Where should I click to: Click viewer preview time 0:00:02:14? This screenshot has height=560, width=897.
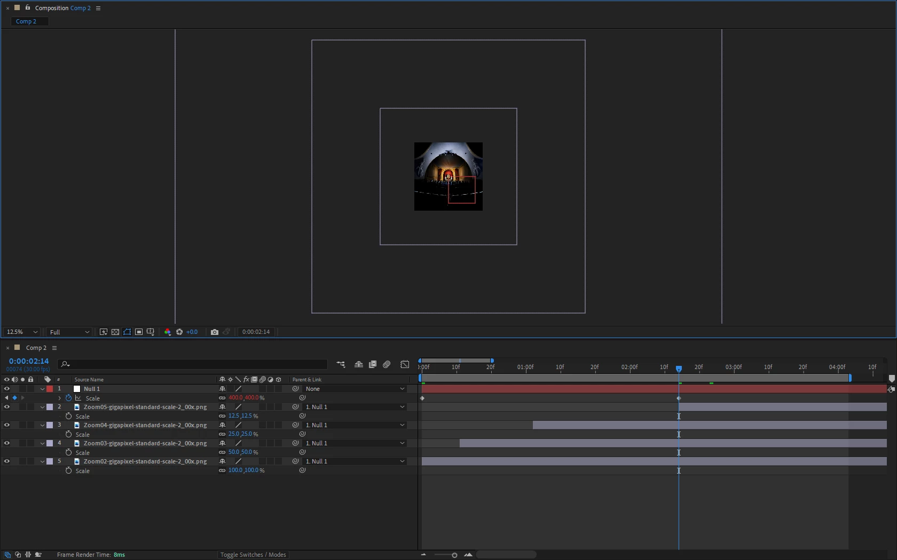(256, 332)
